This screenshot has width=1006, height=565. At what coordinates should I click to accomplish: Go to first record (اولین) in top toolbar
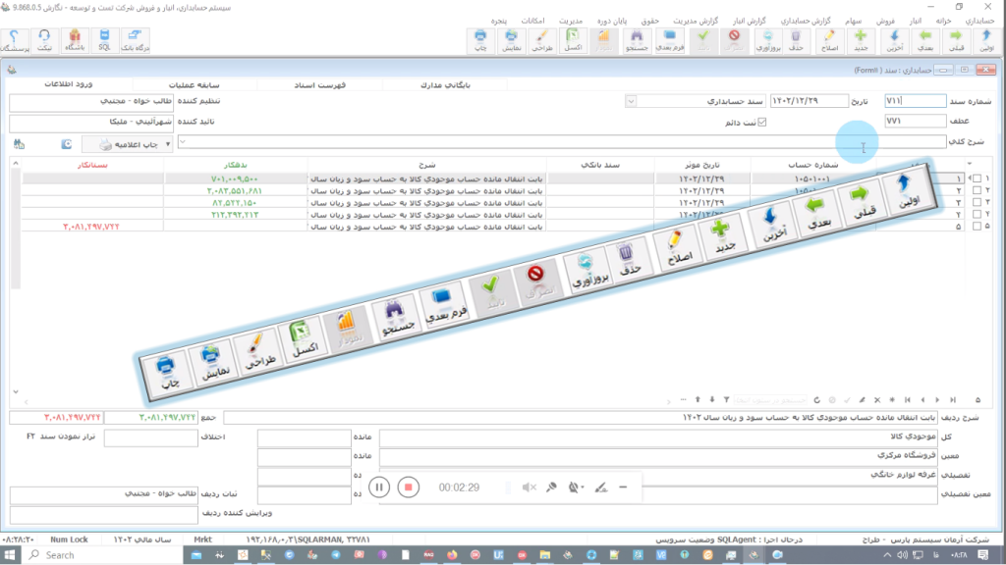coord(986,40)
